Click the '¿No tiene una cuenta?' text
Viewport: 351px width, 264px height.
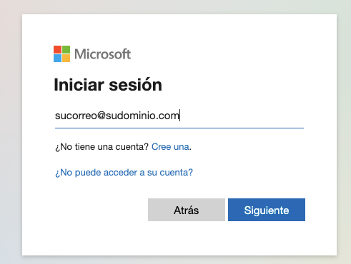click(102, 147)
